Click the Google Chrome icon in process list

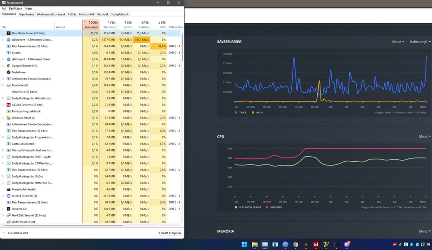tap(8, 66)
